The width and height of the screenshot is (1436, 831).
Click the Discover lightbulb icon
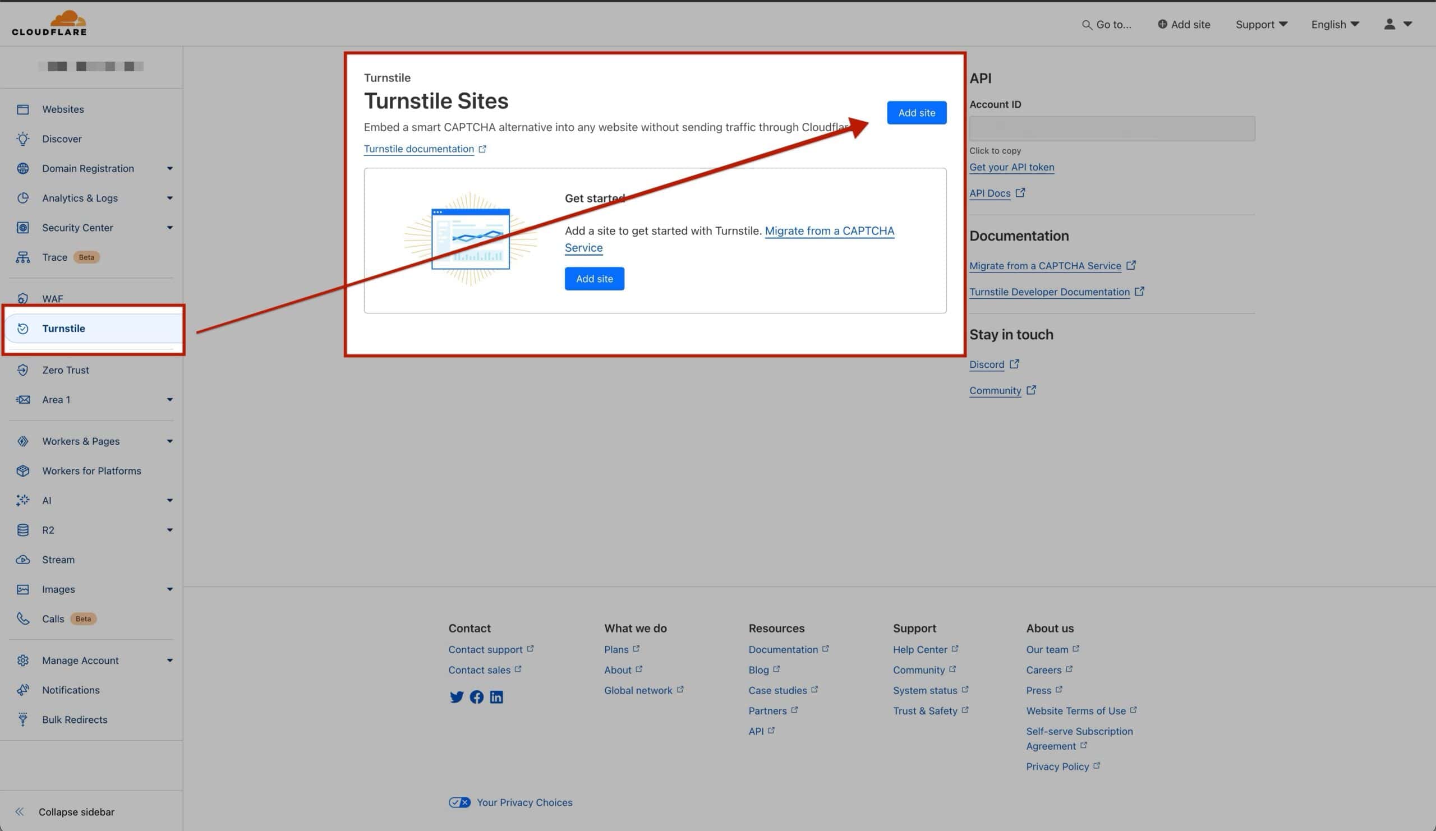tap(23, 139)
